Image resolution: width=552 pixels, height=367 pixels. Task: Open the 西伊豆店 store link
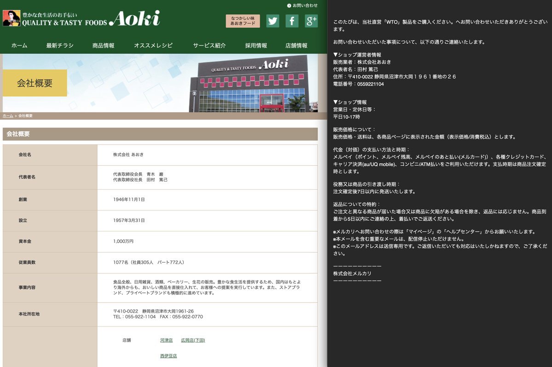(169, 356)
